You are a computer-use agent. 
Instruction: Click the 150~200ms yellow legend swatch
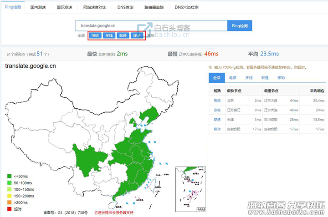10,196
